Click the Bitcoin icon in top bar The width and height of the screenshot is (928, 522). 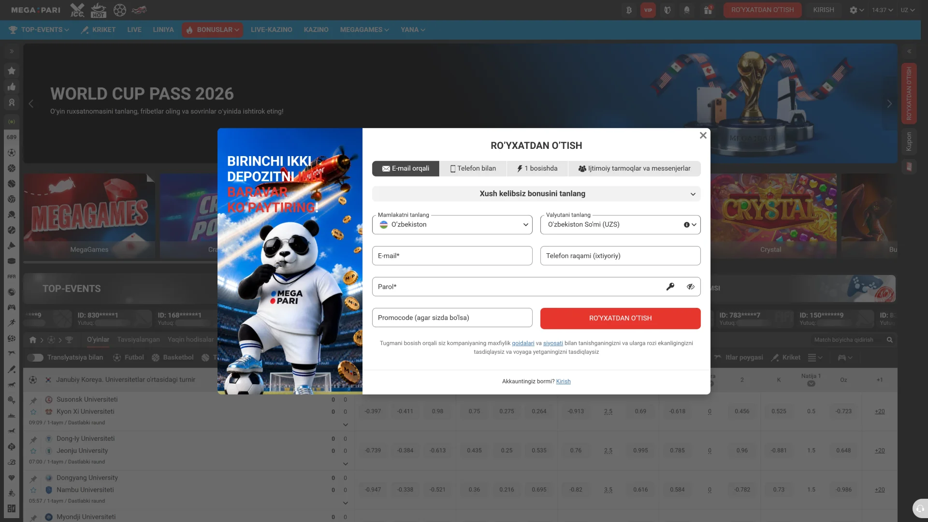629,10
